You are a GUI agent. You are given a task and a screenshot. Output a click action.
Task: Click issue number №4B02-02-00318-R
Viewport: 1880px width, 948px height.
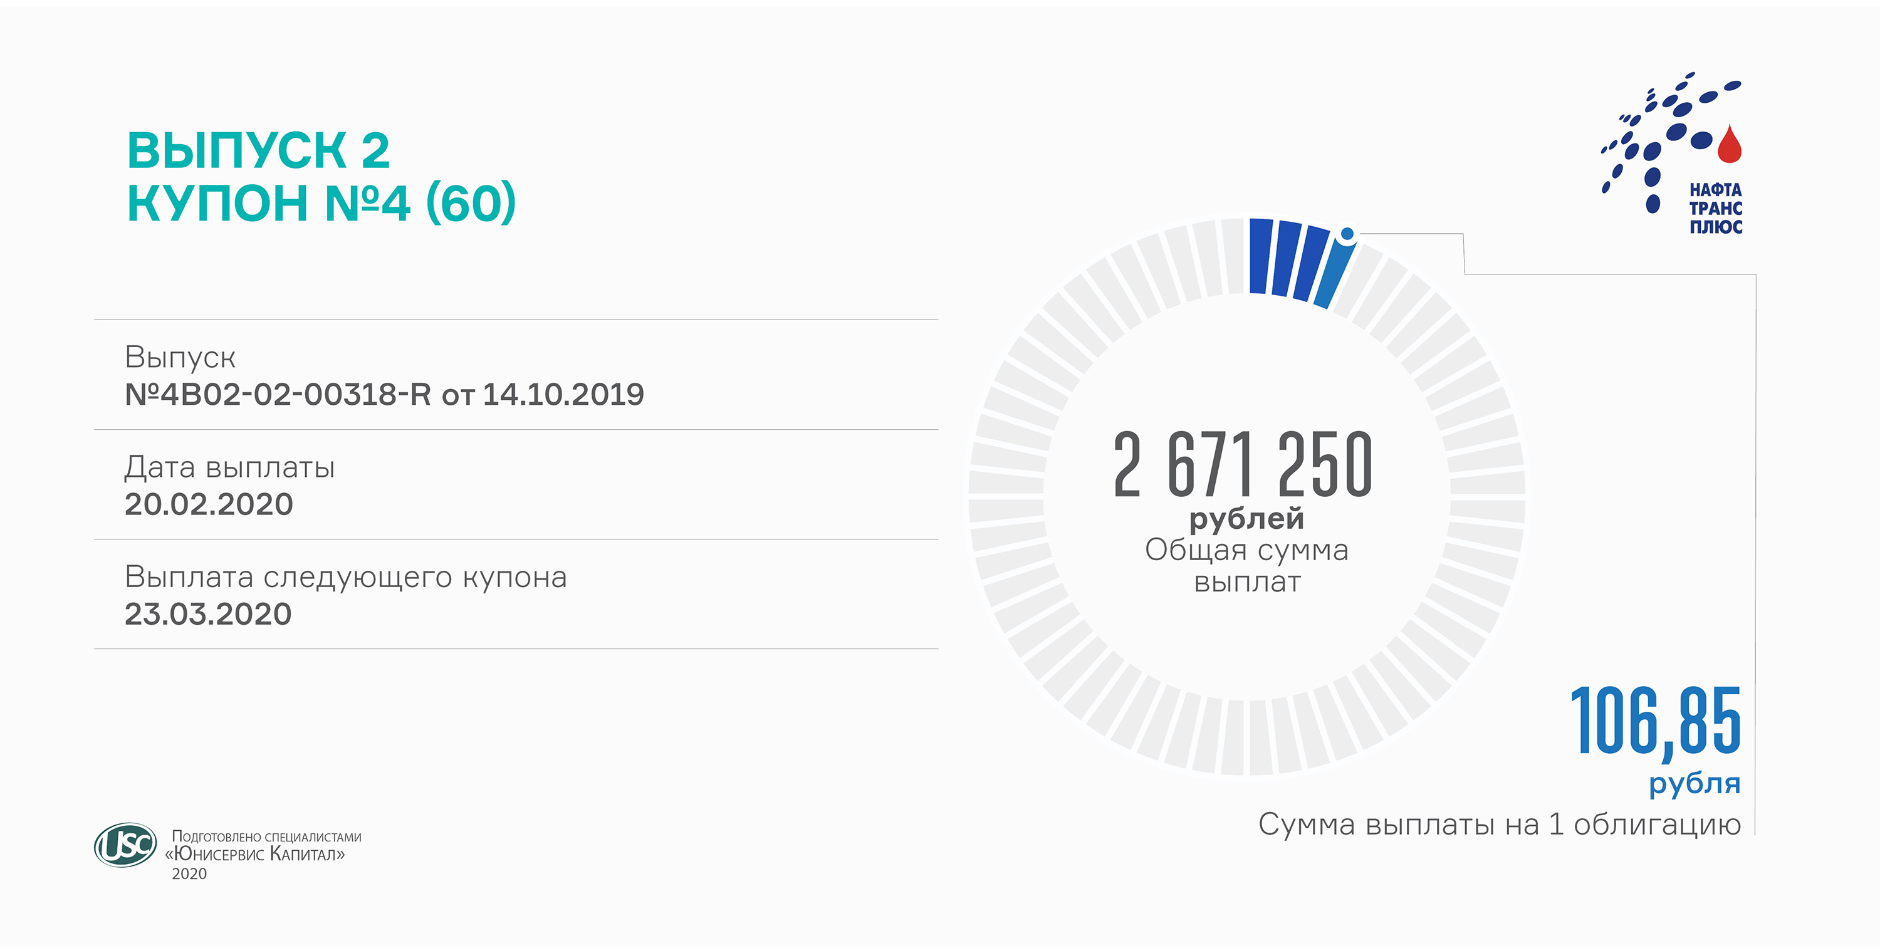pyautogui.click(x=278, y=395)
